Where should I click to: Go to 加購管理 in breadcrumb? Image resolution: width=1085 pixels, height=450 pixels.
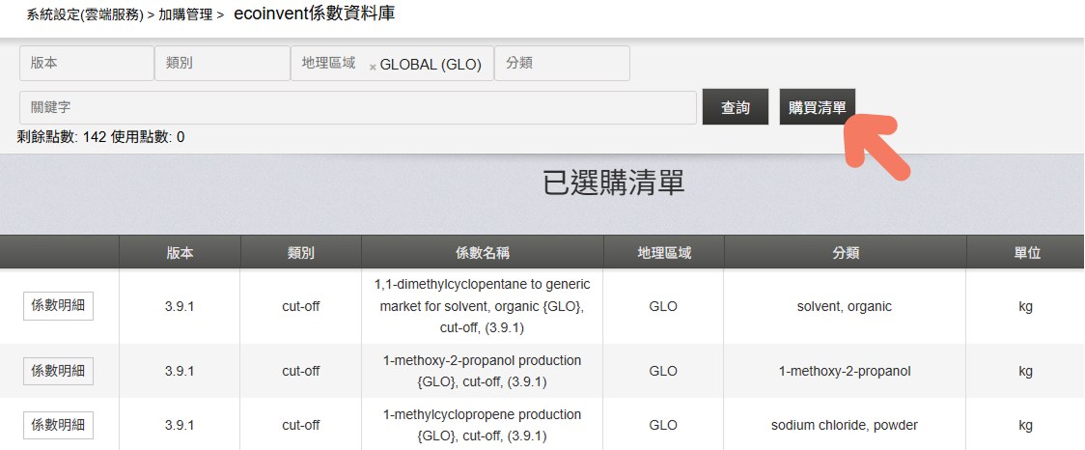click(185, 15)
